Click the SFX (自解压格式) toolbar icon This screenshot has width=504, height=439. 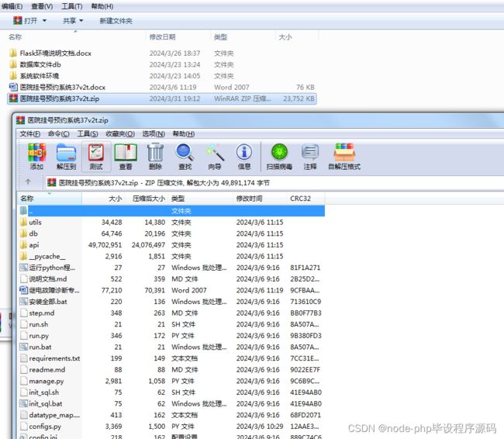pos(344,157)
